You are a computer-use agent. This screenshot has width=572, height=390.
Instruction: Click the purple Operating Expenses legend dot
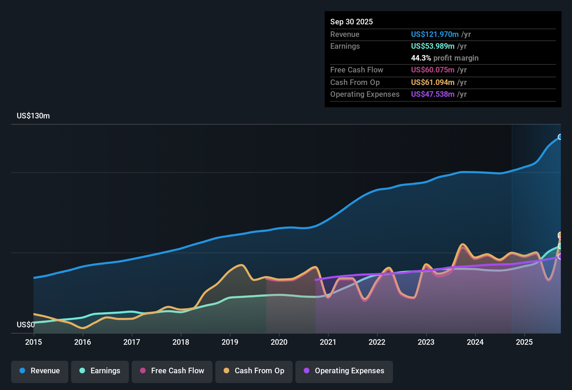307,370
